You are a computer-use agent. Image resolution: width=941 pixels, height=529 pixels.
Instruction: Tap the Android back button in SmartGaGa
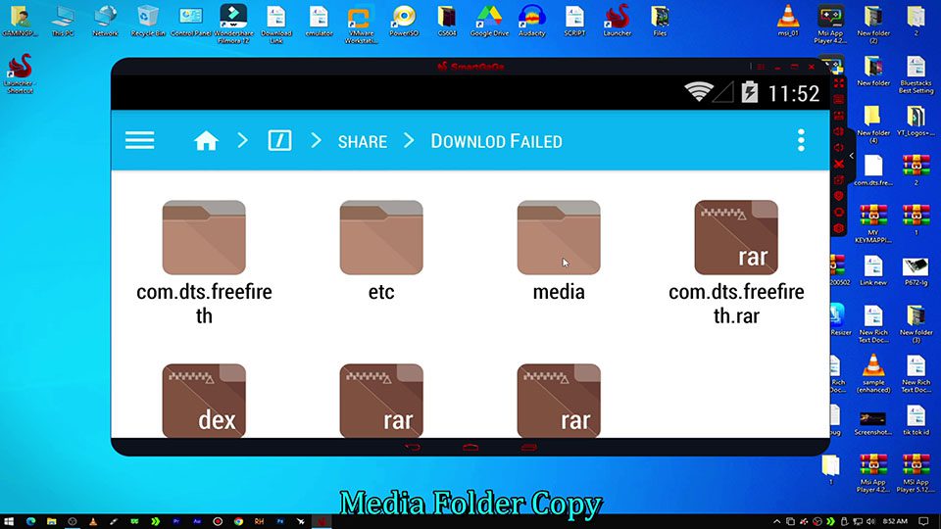pos(413,447)
